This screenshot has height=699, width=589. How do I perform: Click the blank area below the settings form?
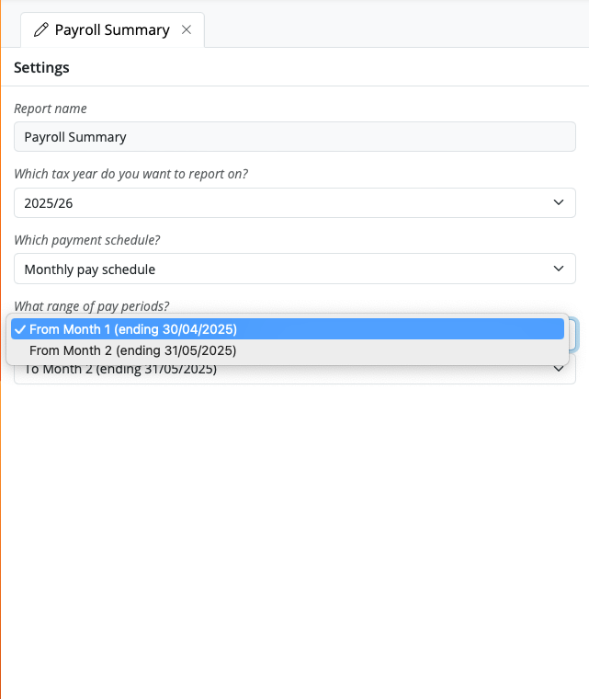(294, 535)
